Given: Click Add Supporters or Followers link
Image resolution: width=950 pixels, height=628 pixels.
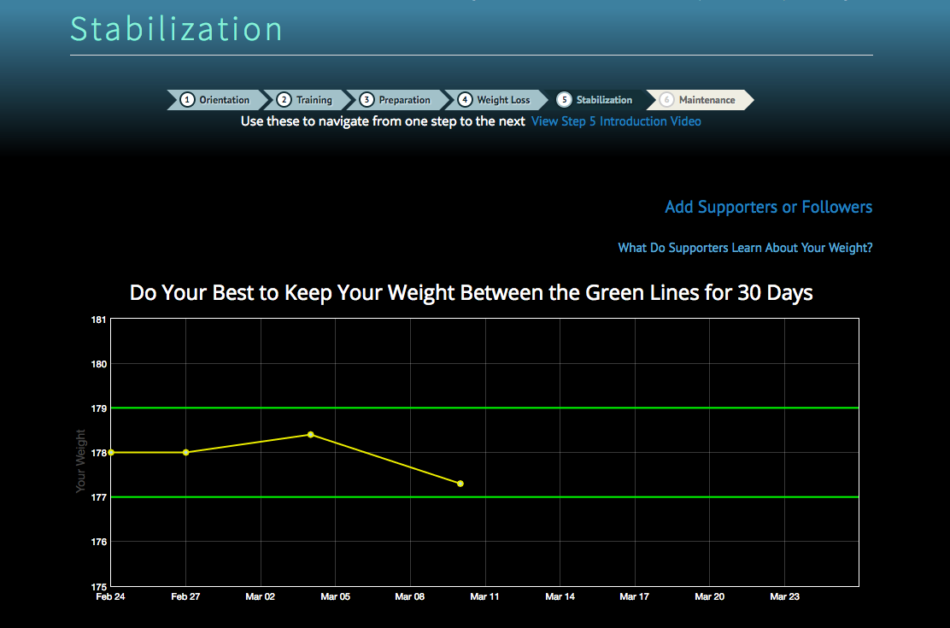Looking at the screenshot, I should (768, 207).
